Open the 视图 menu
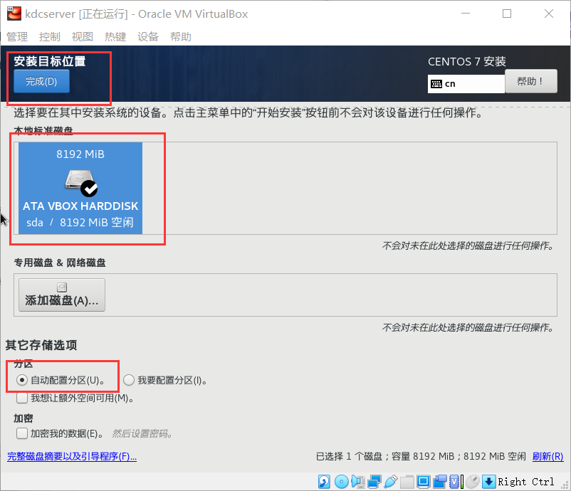 tap(83, 36)
